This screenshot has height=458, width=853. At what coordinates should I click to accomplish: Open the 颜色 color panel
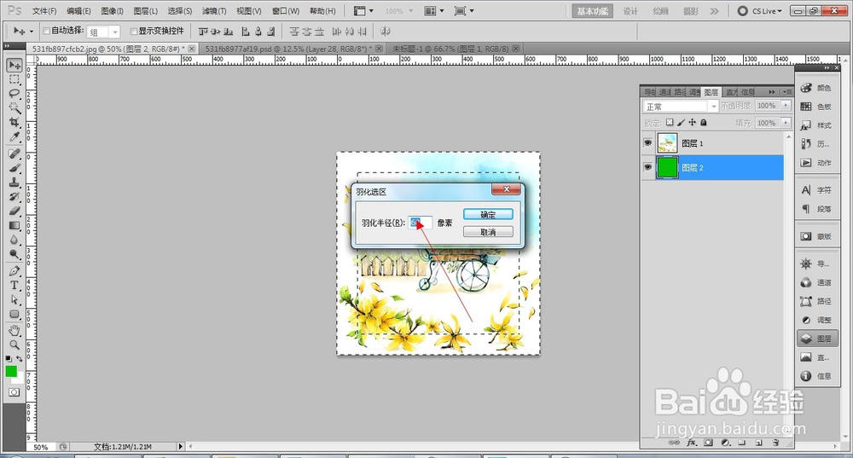coord(816,88)
